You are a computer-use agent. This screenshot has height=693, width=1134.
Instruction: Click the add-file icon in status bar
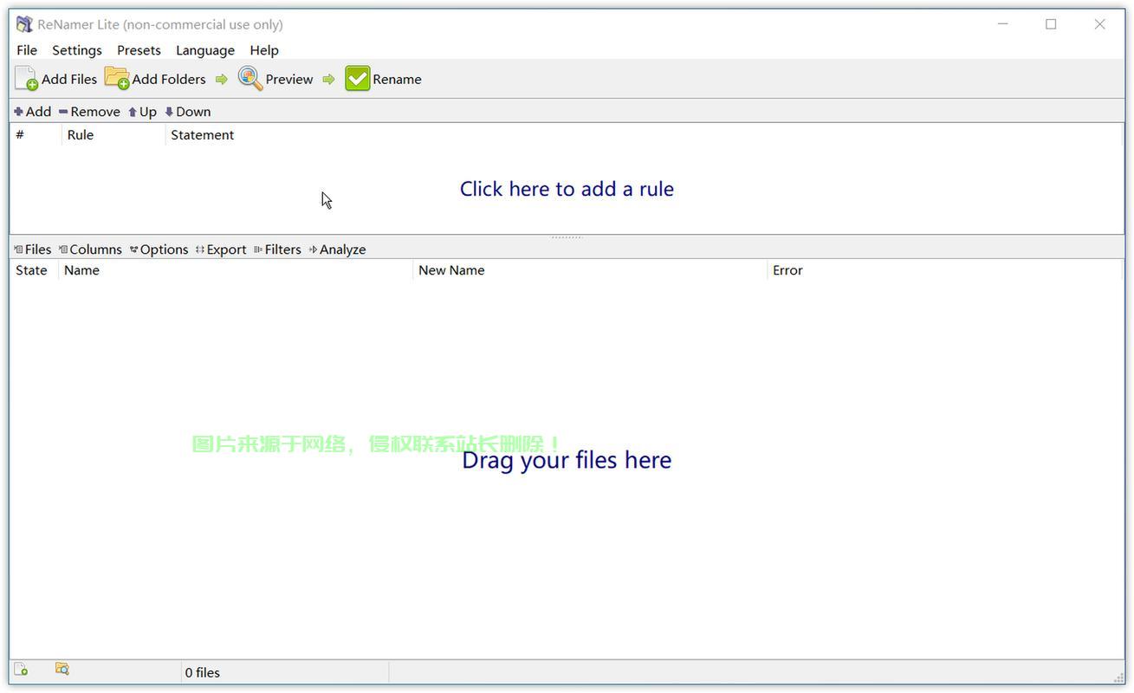click(21, 670)
